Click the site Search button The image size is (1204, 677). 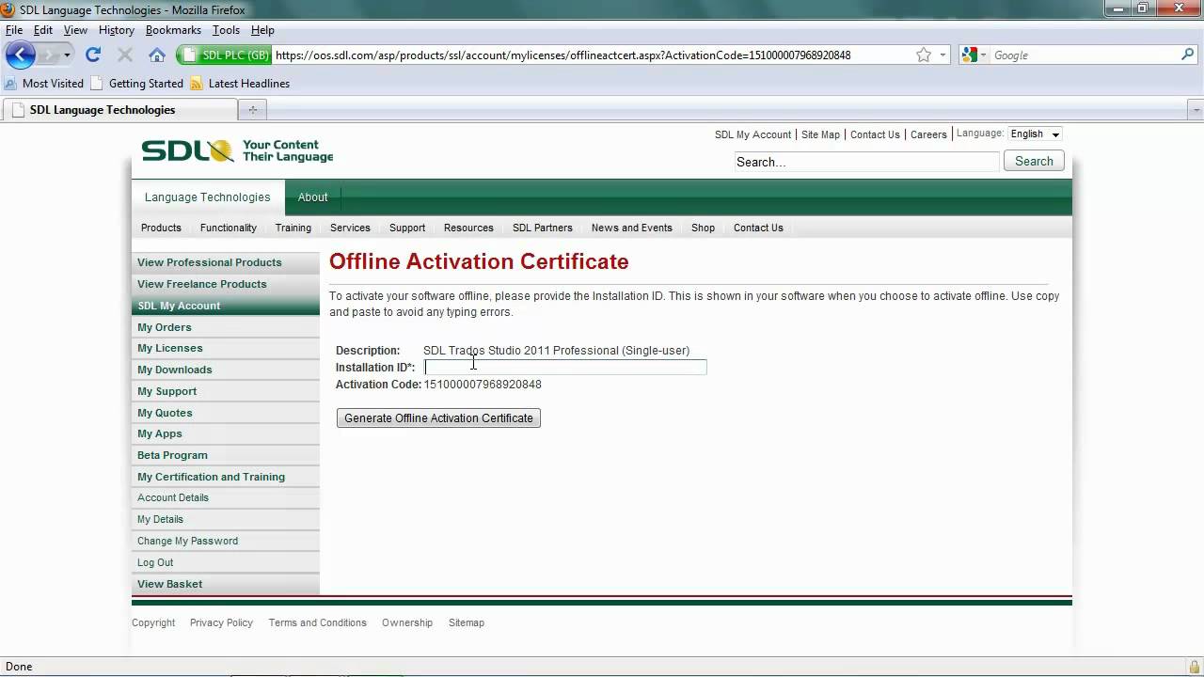(x=1034, y=162)
